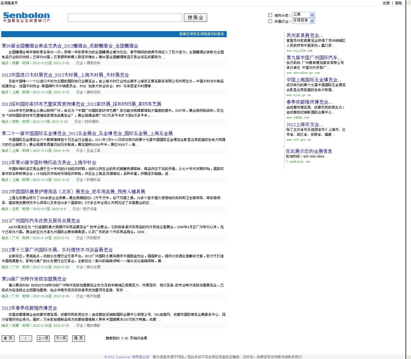Image resolution: width=411 pixels, height=359 pixels.
Task: Open the 2012年春季成都婚庆博览会 result
Action: [x=29, y=308]
